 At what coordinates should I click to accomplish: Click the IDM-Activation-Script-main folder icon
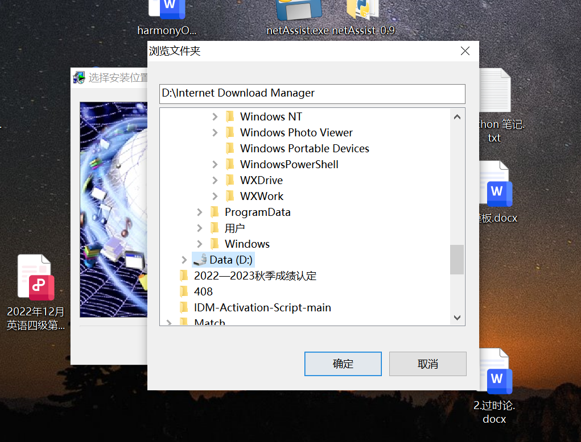[x=184, y=308]
